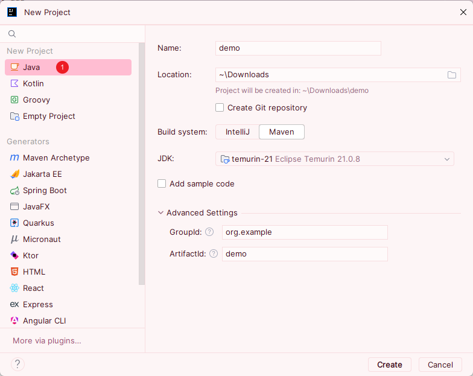The width and height of the screenshot is (473, 376).
Task: Pick the Ktor generator
Action: coord(68,256)
